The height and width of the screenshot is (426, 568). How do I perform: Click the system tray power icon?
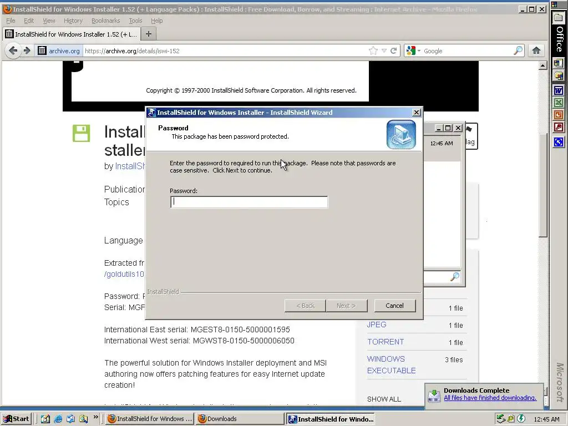point(521,419)
